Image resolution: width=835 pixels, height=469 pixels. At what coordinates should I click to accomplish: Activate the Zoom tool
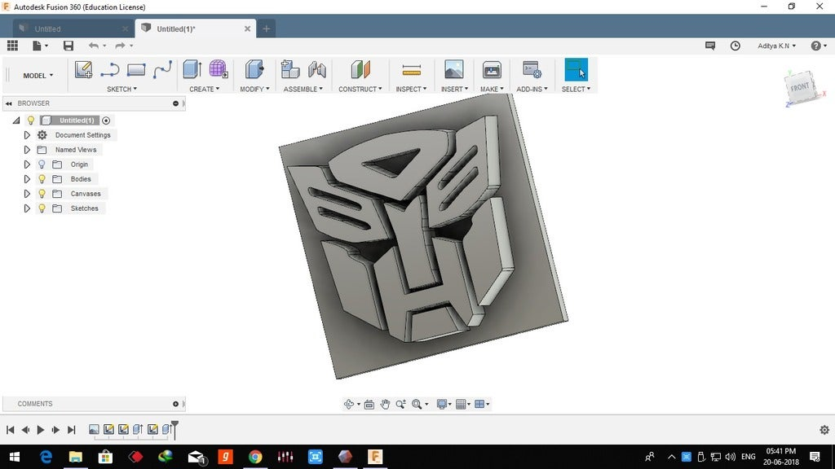[401, 404]
